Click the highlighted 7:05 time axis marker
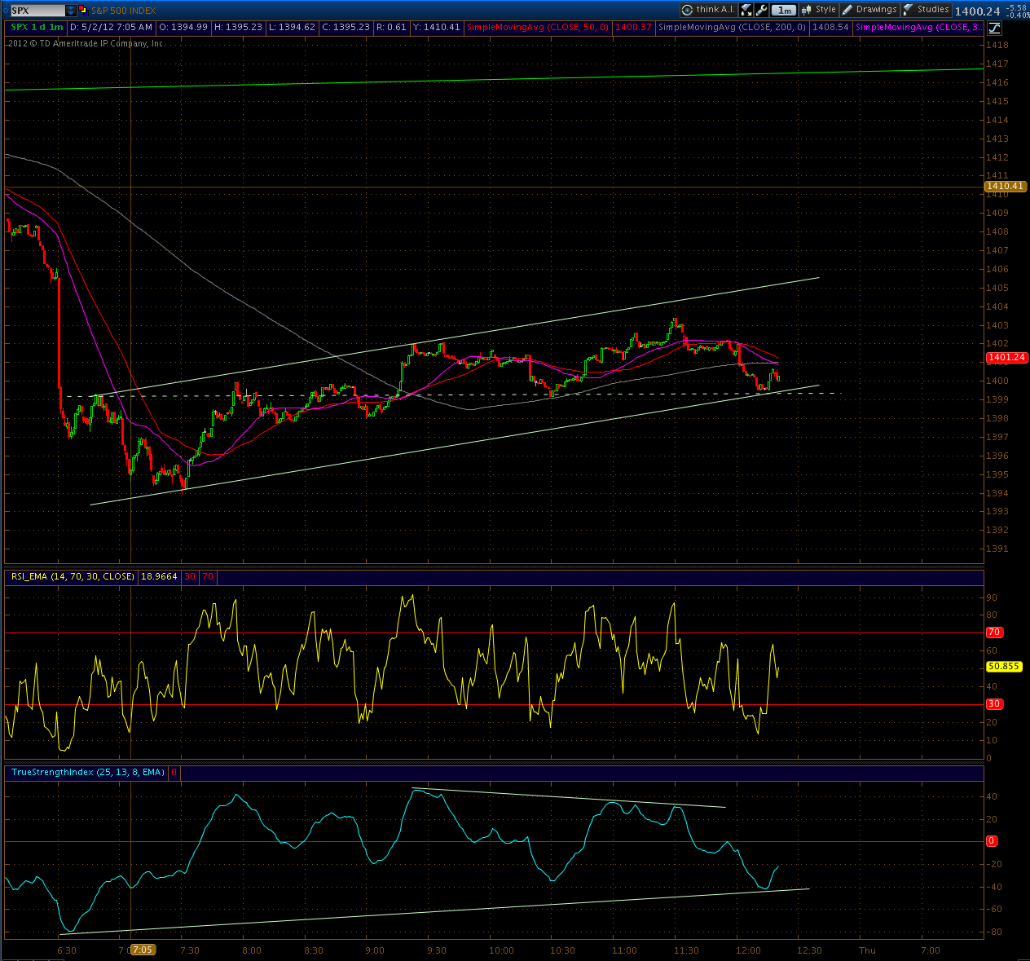The image size is (1030, 961). 143,950
